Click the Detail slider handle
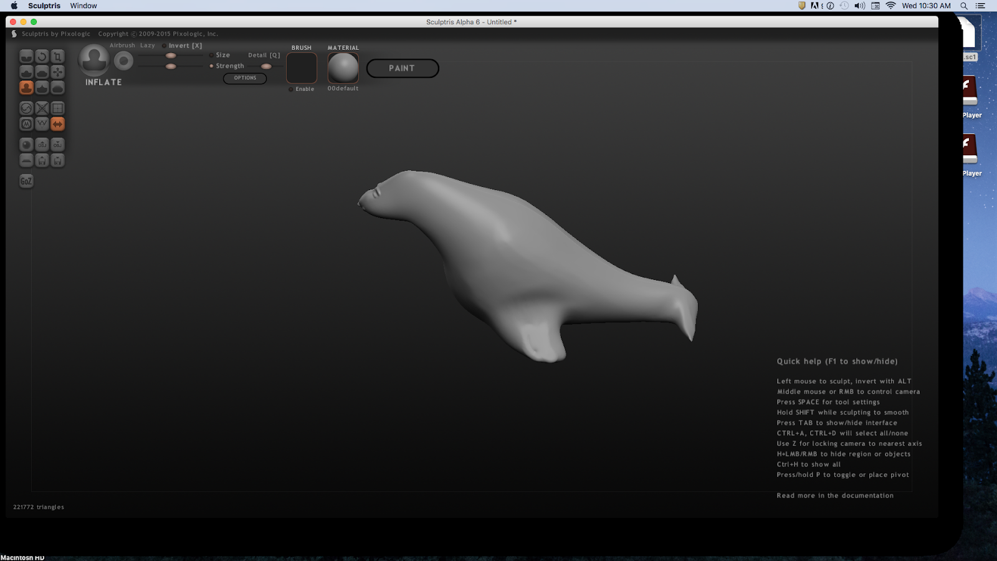The image size is (997, 561). 266,66
